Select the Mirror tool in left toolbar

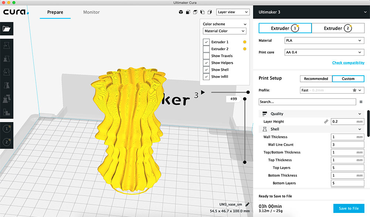7,85
